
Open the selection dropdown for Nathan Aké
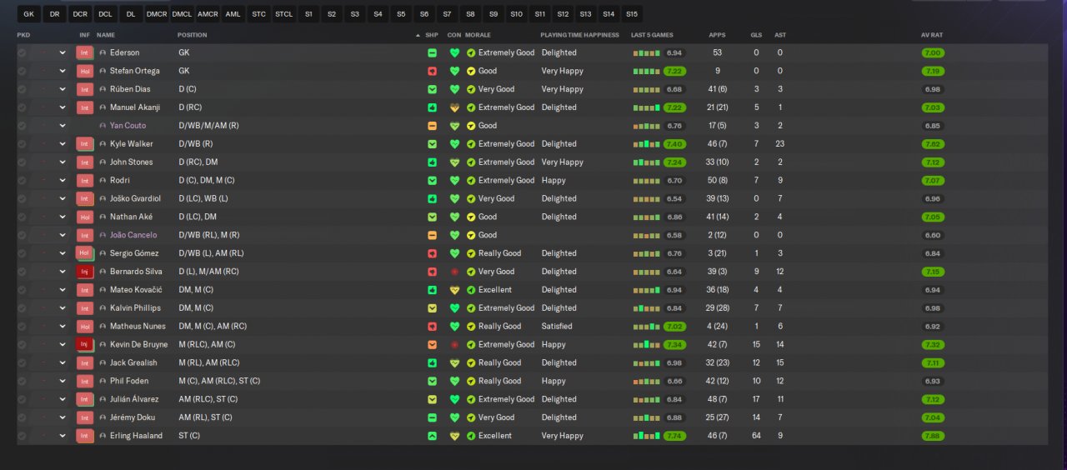[x=62, y=217]
